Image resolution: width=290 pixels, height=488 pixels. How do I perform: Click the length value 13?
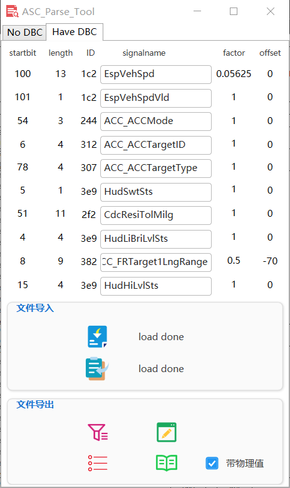pyautogui.click(x=61, y=74)
